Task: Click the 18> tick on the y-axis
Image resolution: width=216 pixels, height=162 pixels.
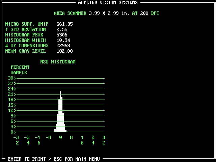Action: click(x=12, y=100)
